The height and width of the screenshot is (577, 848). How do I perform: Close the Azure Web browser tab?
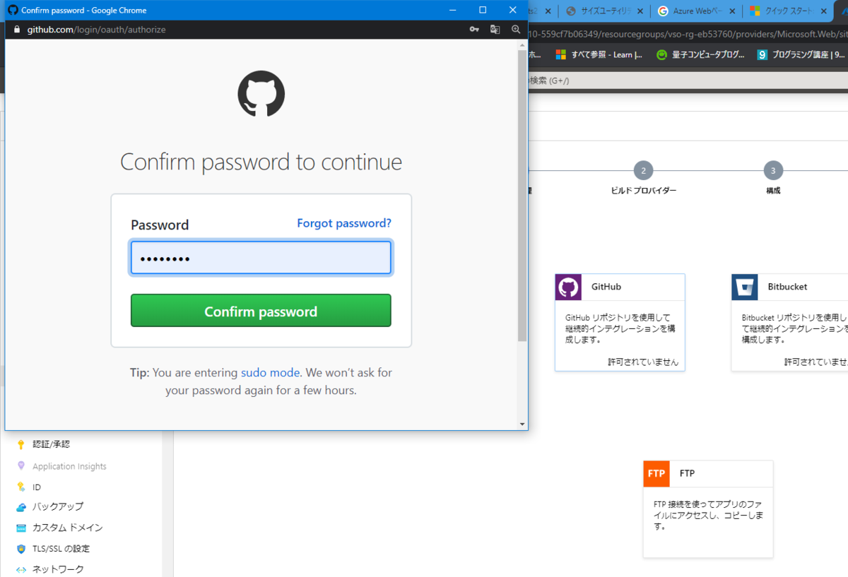coord(732,11)
